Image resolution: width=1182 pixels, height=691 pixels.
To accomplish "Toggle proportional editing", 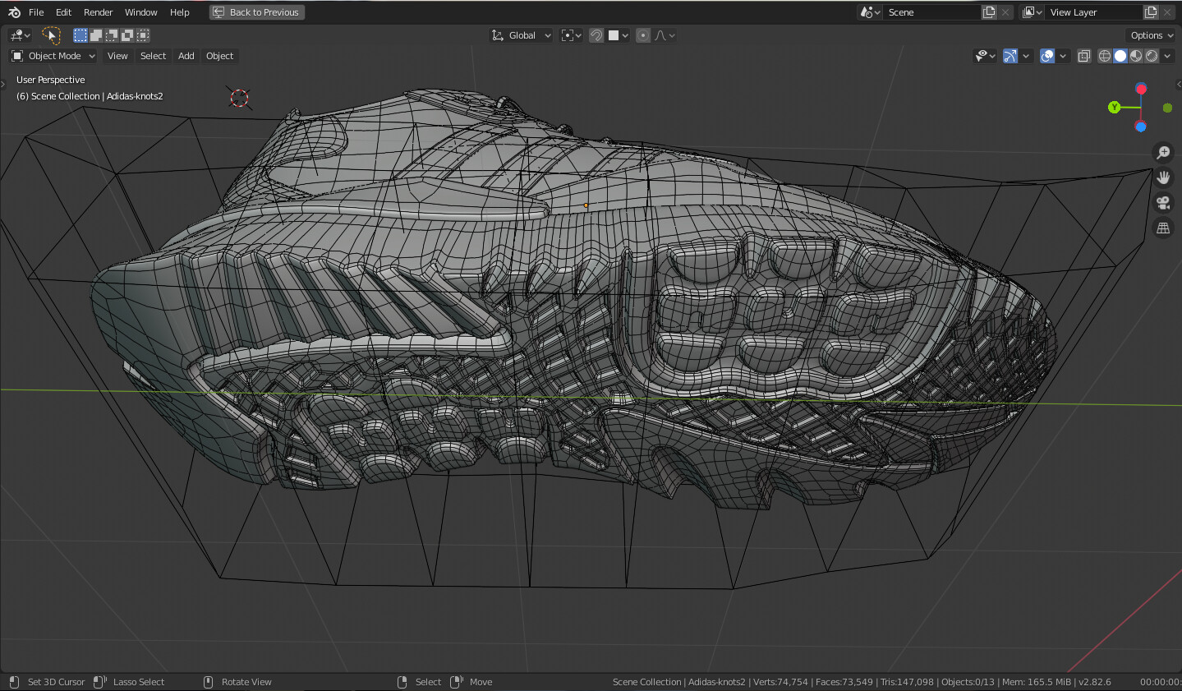I will pos(643,35).
